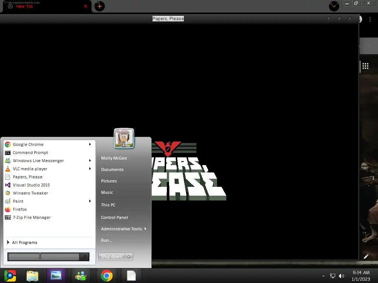Open the picture viewer taskbar icon
The height and width of the screenshot is (283, 378).
(x=56, y=276)
